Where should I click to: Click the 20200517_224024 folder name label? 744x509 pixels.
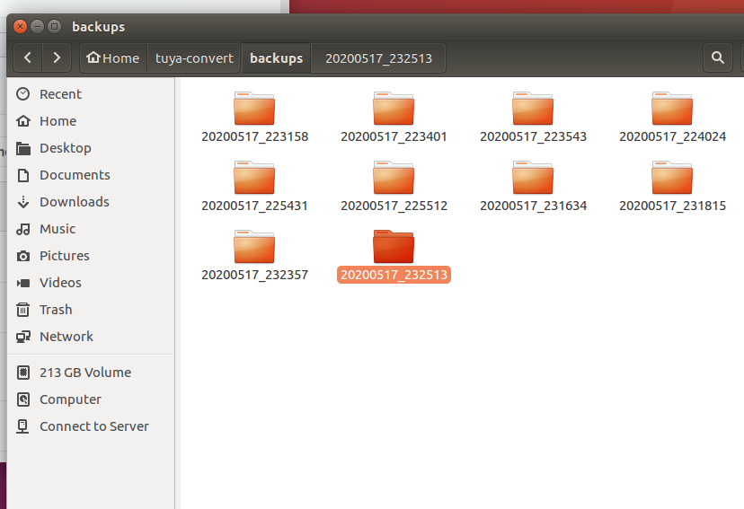(672, 136)
